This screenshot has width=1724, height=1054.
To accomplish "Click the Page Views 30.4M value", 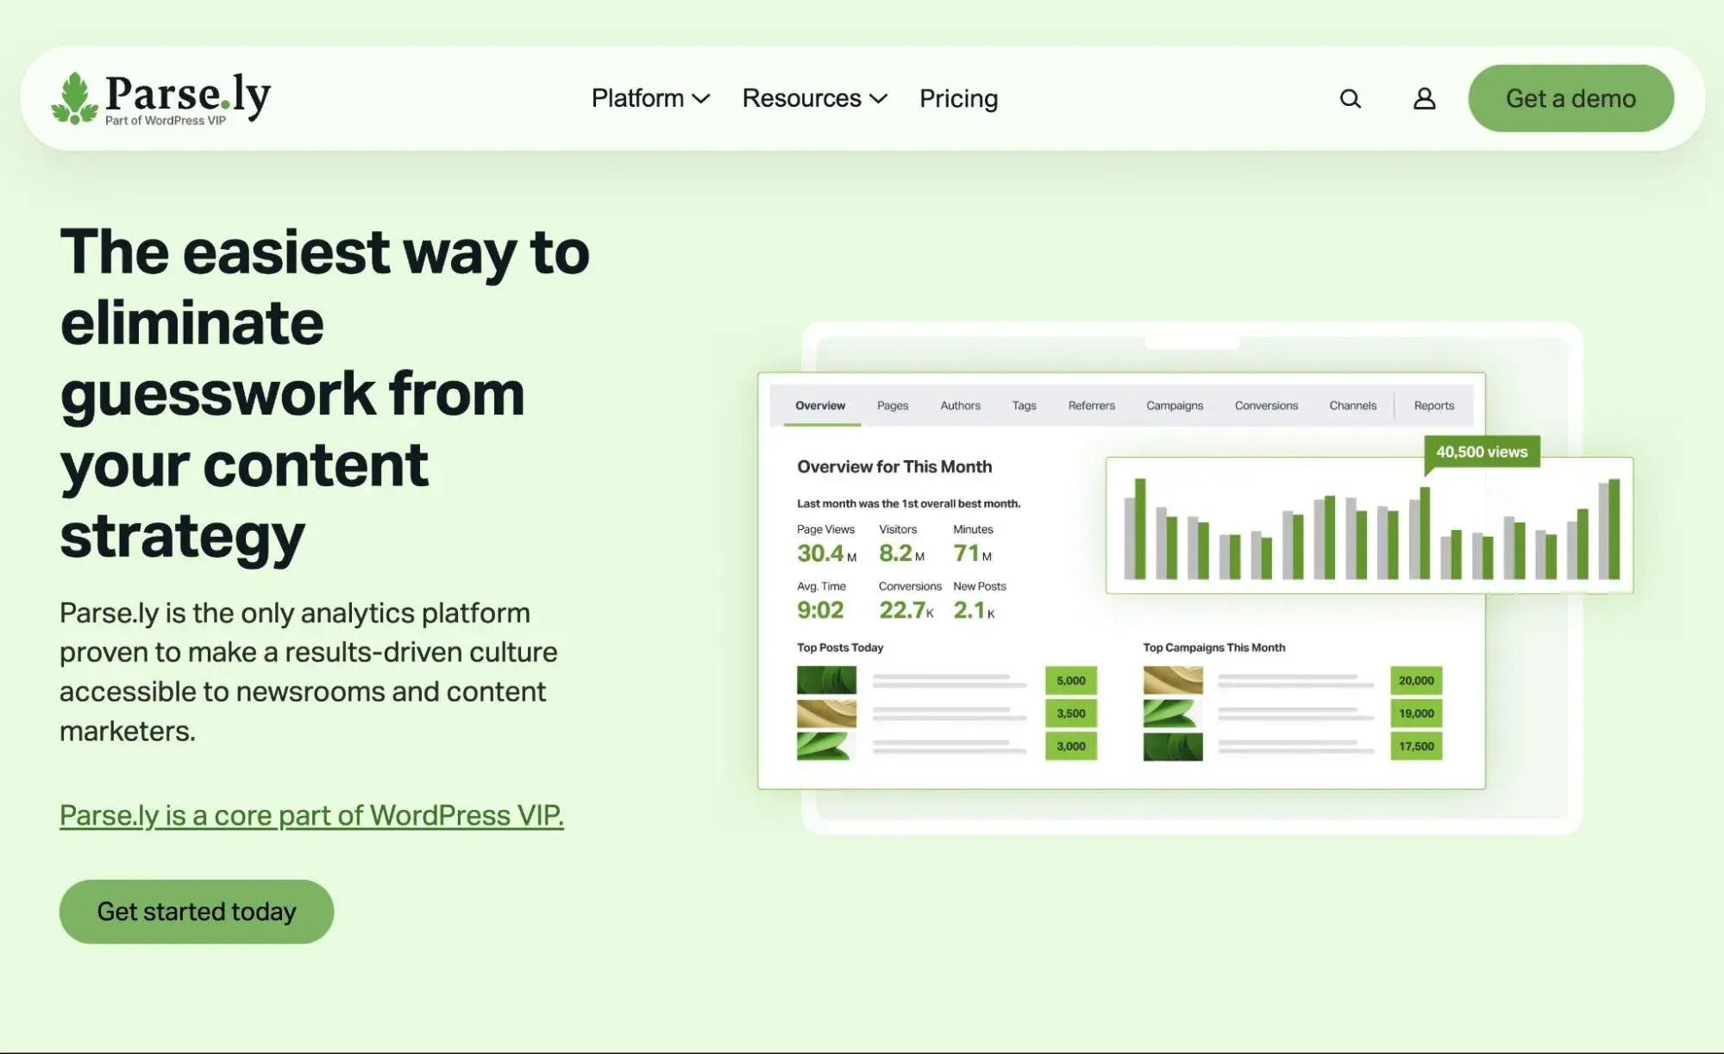I will point(826,553).
